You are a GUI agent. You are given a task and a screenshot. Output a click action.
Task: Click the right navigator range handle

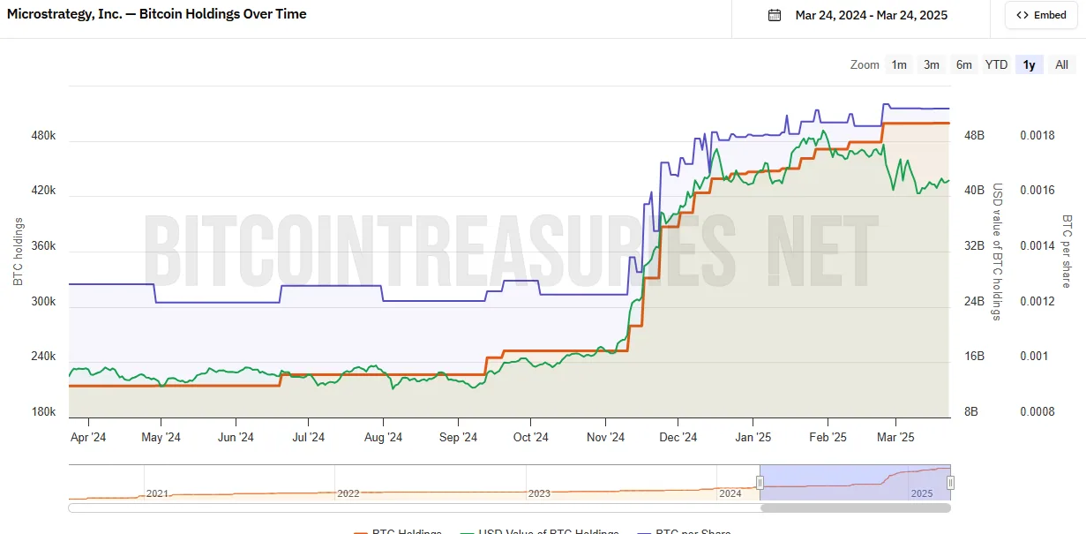(x=950, y=482)
